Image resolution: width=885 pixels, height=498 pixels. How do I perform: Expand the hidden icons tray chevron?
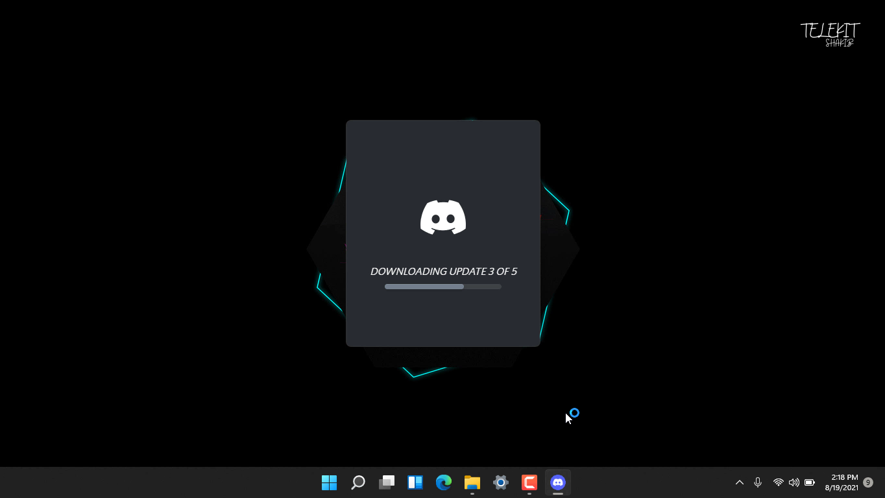coord(739,482)
